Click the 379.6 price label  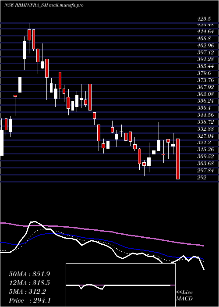tap(204, 73)
